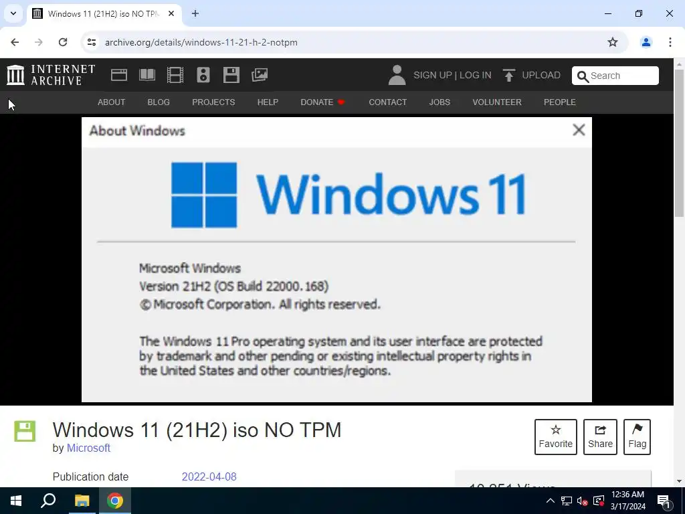
Task: Open the notification center icon
Action: click(x=664, y=501)
